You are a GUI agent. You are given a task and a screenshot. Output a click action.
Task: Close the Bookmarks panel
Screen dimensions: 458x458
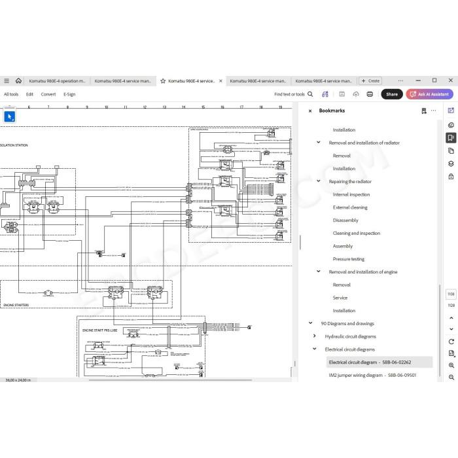coord(310,111)
